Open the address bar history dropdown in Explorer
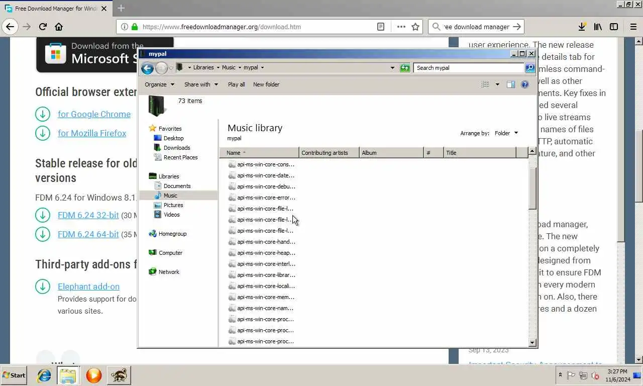643x386 pixels. [x=392, y=68]
